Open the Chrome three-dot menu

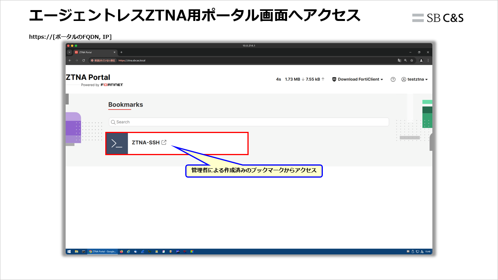428,60
